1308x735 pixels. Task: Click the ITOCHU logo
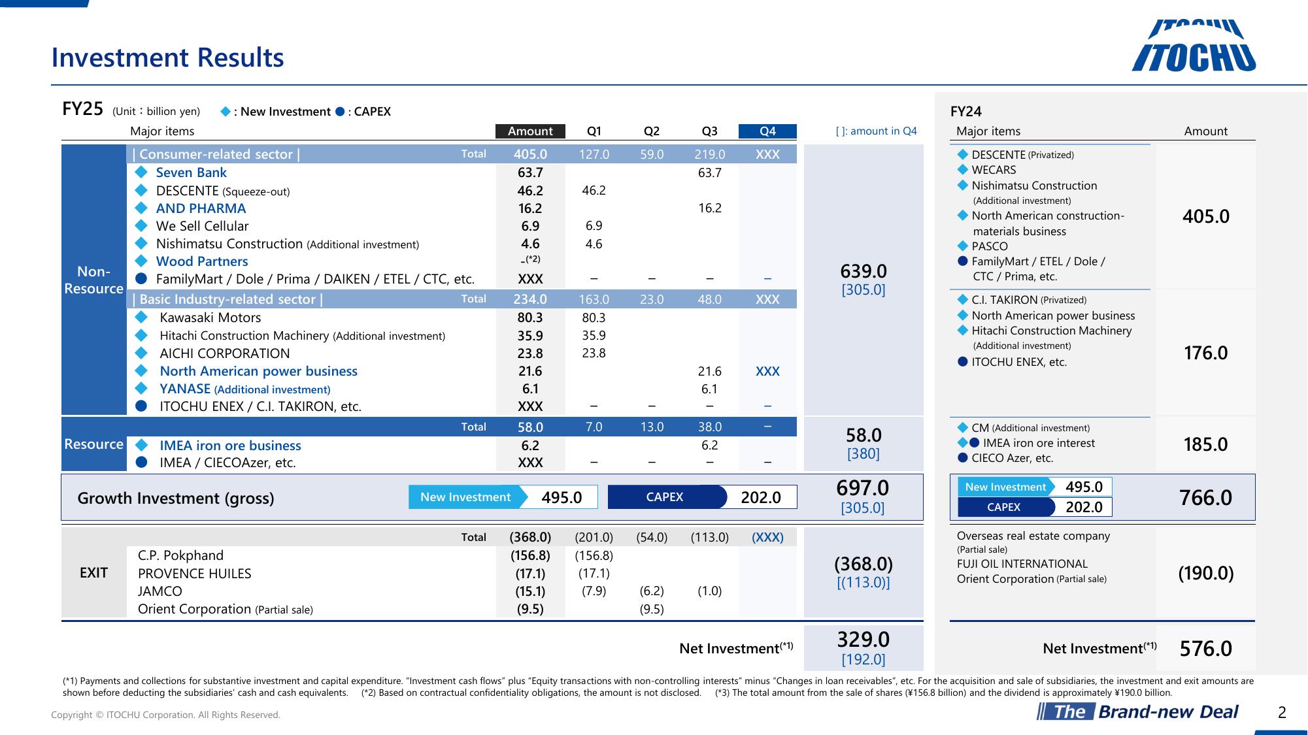1194,45
